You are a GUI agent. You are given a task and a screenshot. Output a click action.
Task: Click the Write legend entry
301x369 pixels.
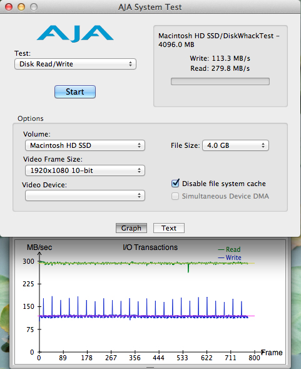230,257
